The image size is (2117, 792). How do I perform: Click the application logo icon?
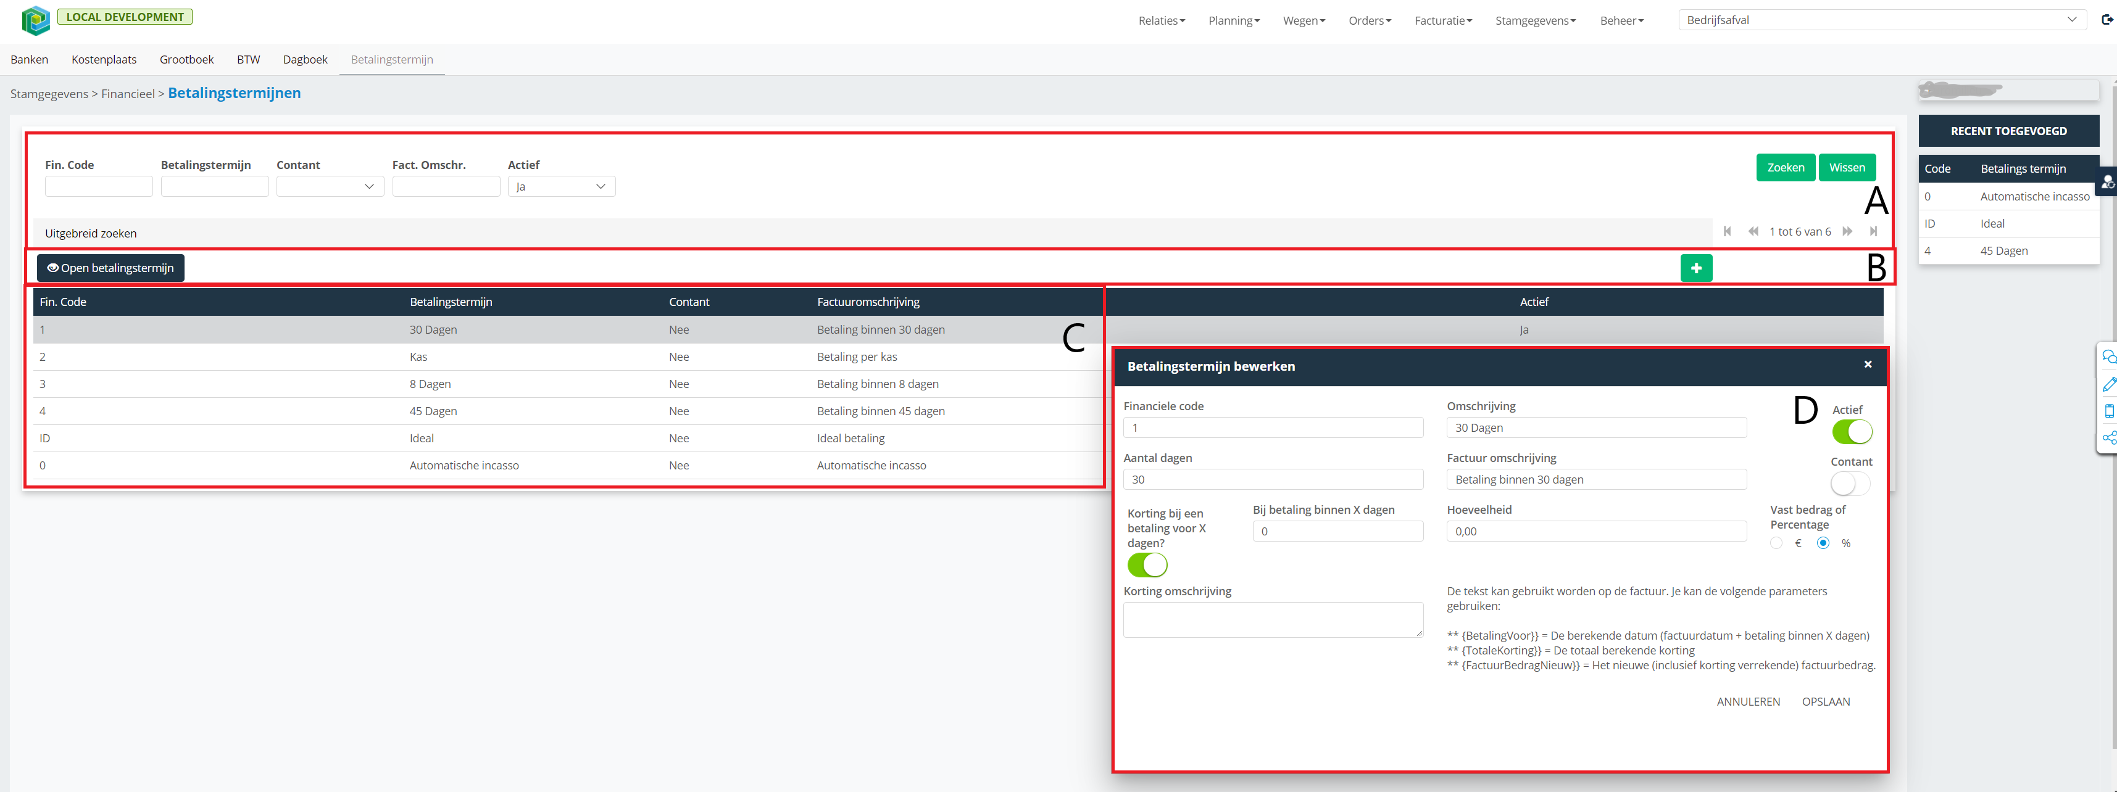coord(35,20)
